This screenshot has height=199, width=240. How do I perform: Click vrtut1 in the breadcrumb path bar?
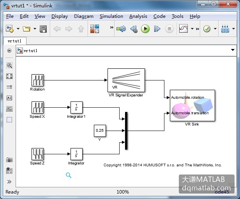pyautogui.click(x=30, y=51)
